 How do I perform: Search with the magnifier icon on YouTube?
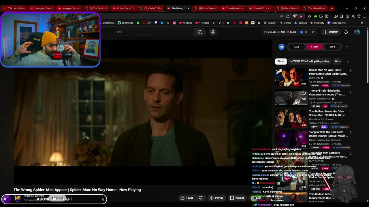(x=200, y=32)
